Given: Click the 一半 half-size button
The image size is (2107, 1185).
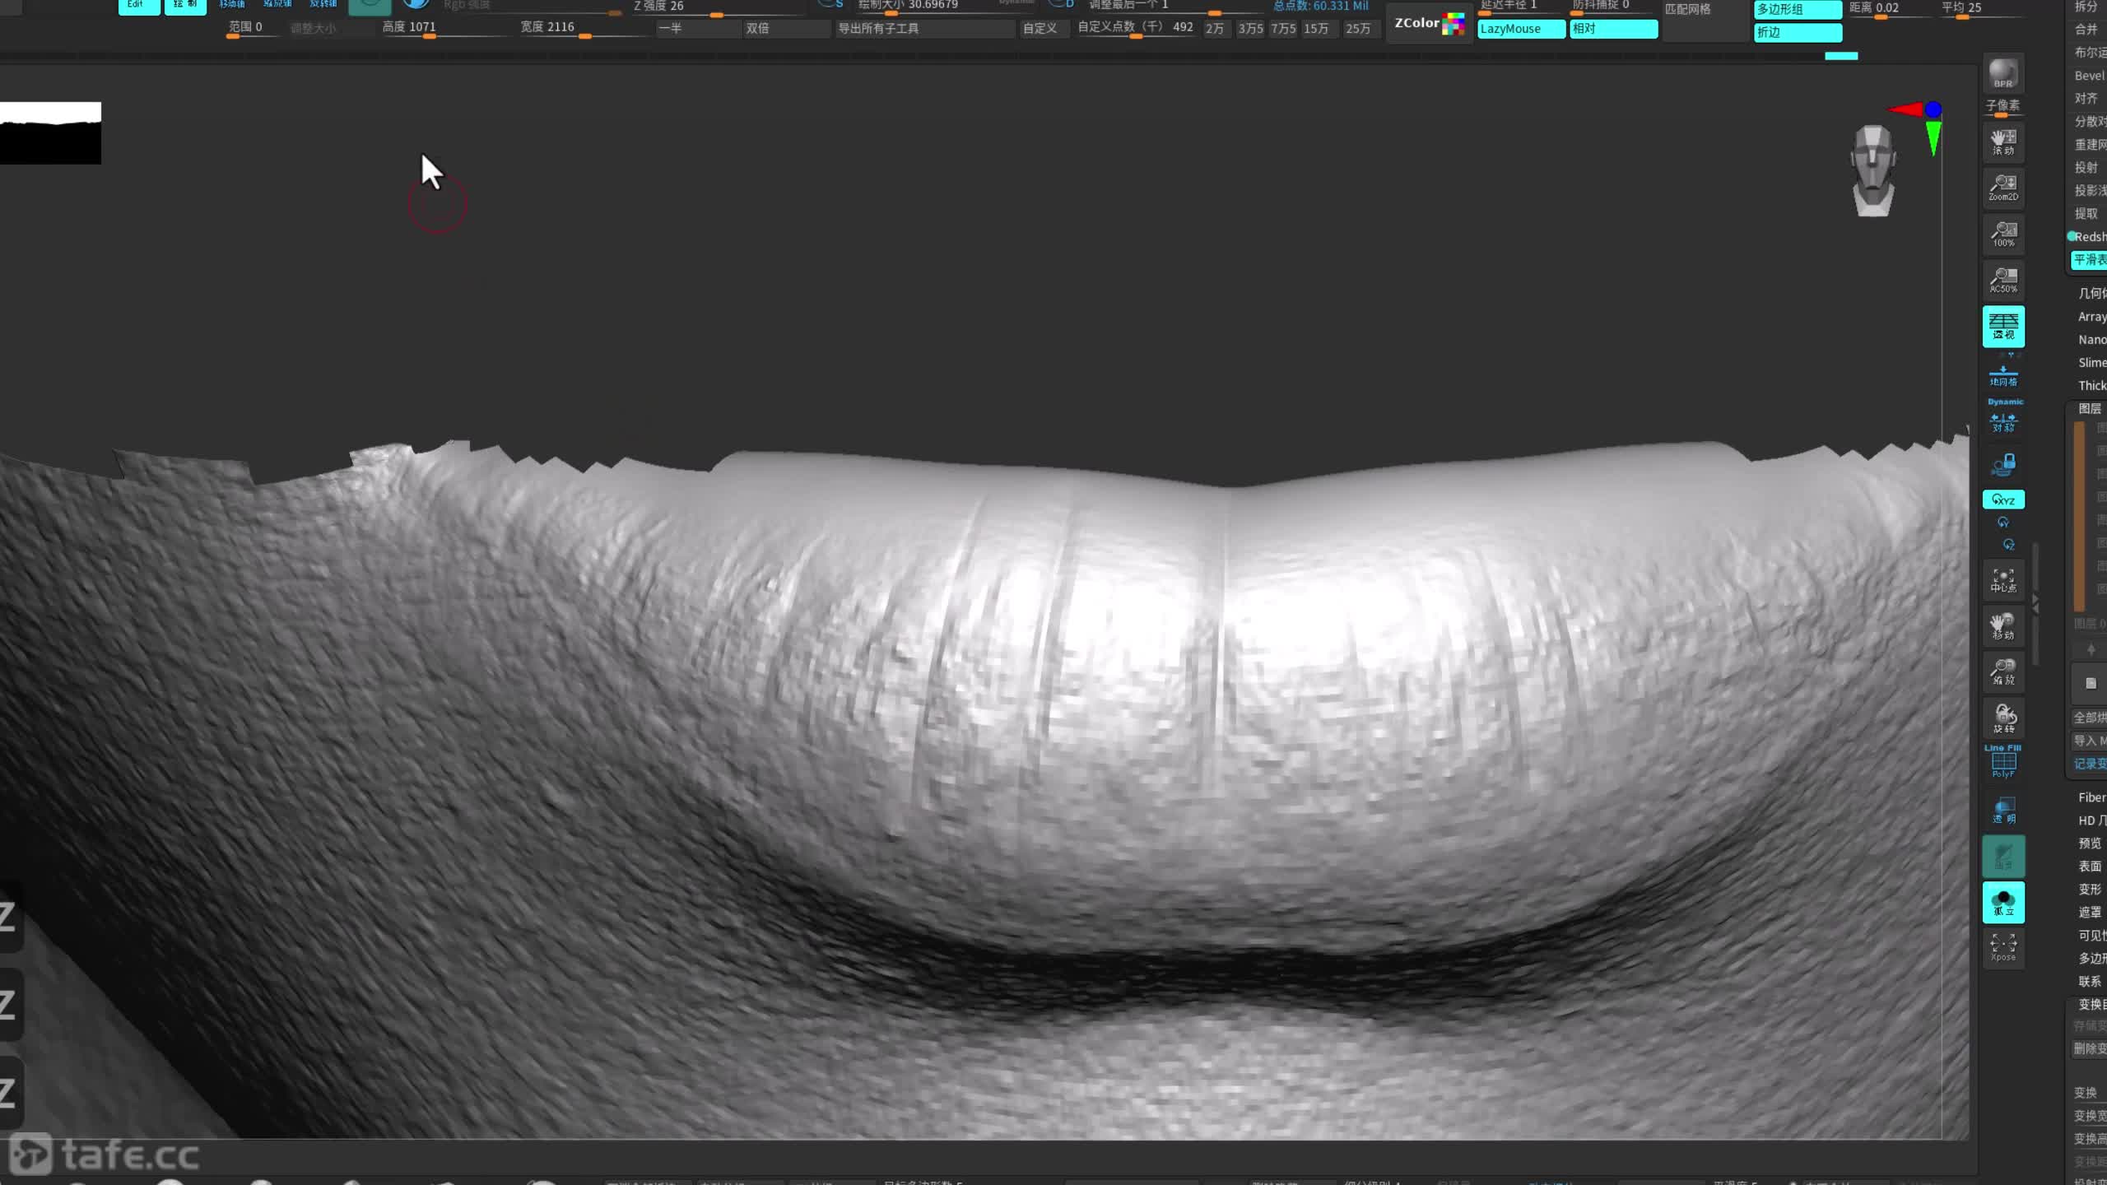Looking at the screenshot, I should [700, 29].
